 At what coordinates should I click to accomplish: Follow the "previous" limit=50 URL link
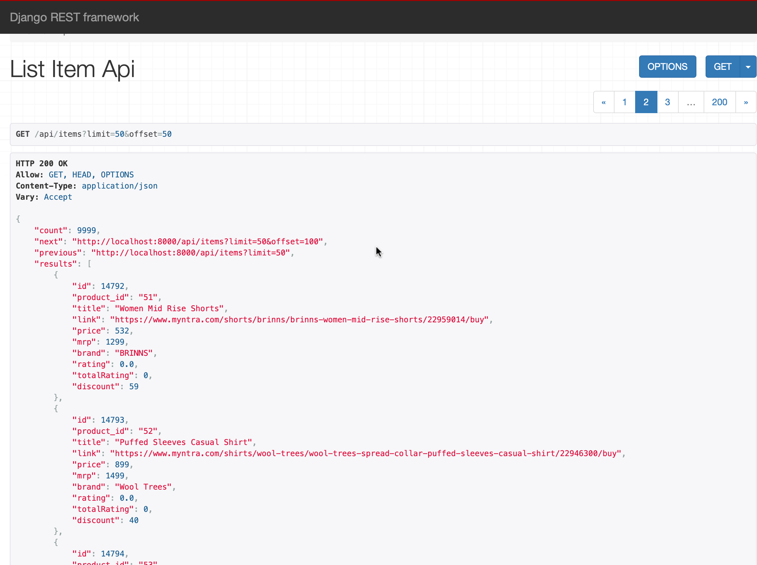190,253
